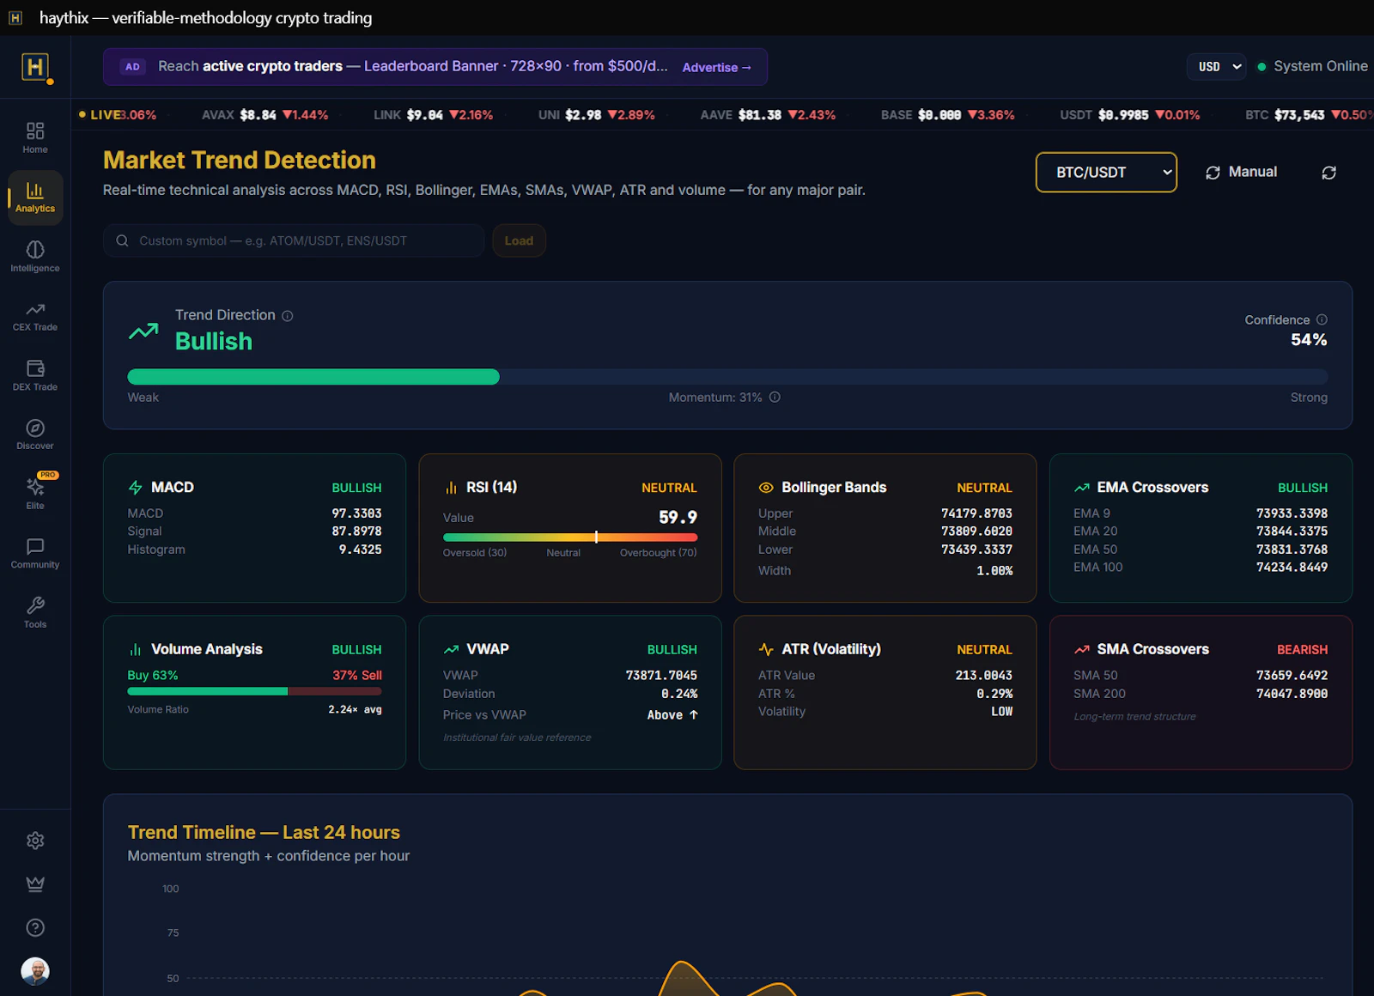Select the Analytics sidebar item

[x=35, y=197]
